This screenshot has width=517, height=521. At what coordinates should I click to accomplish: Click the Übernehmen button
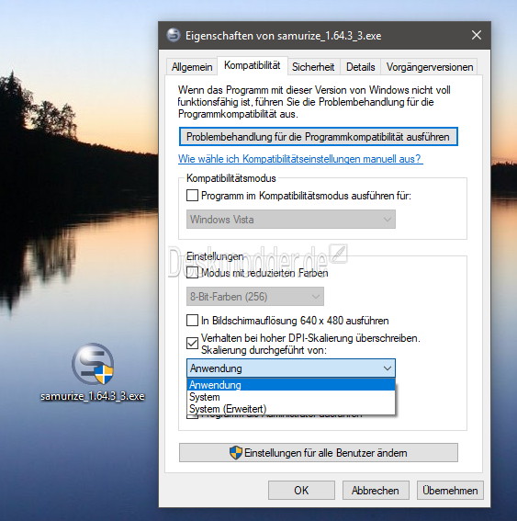pyautogui.click(x=450, y=490)
